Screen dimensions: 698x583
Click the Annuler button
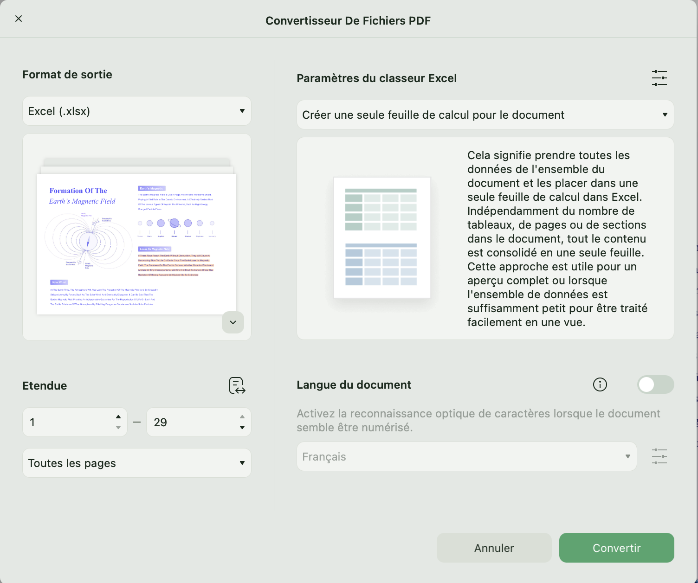pyautogui.click(x=494, y=548)
